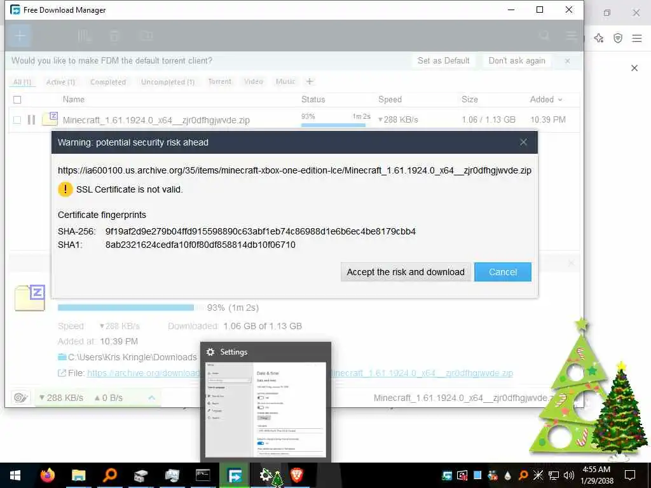Click Don't ask again button
Image resolution: width=651 pixels, height=488 pixels.
[x=517, y=60]
